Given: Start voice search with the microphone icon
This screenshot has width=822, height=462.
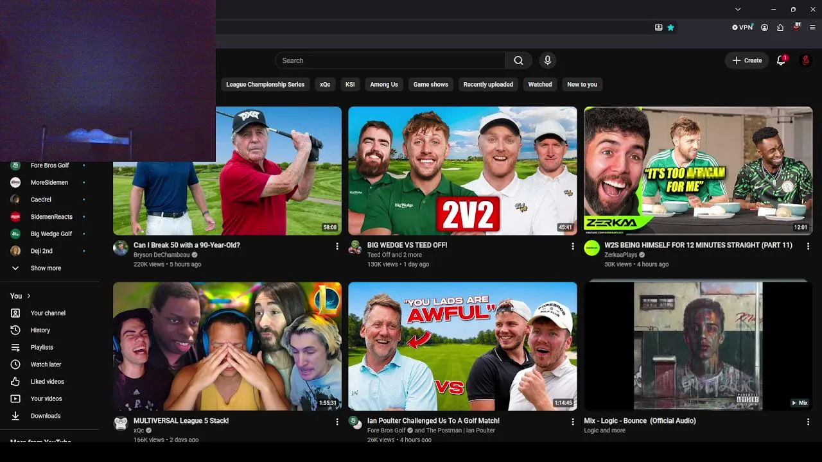Looking at the screenshot, I should (x=547, y=60).
